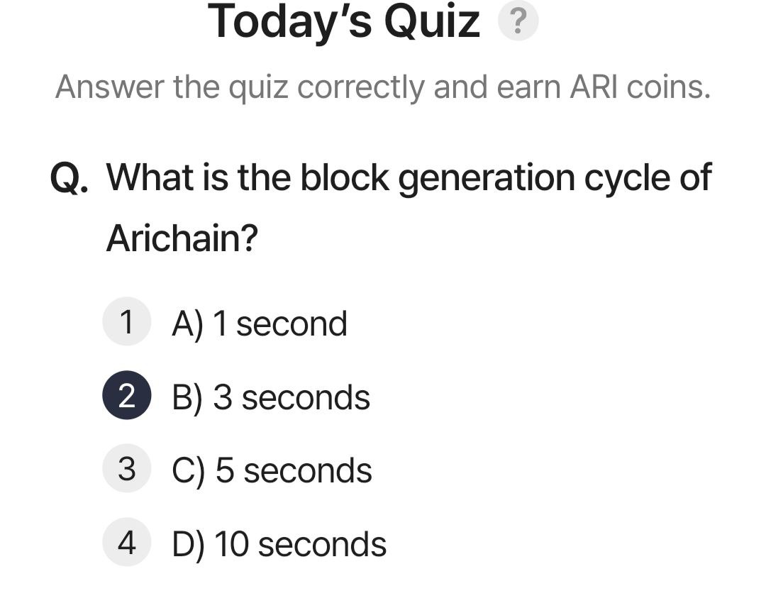
Task: Choose the answer text "C) 5 seconds"
Action: pos(272,471)
